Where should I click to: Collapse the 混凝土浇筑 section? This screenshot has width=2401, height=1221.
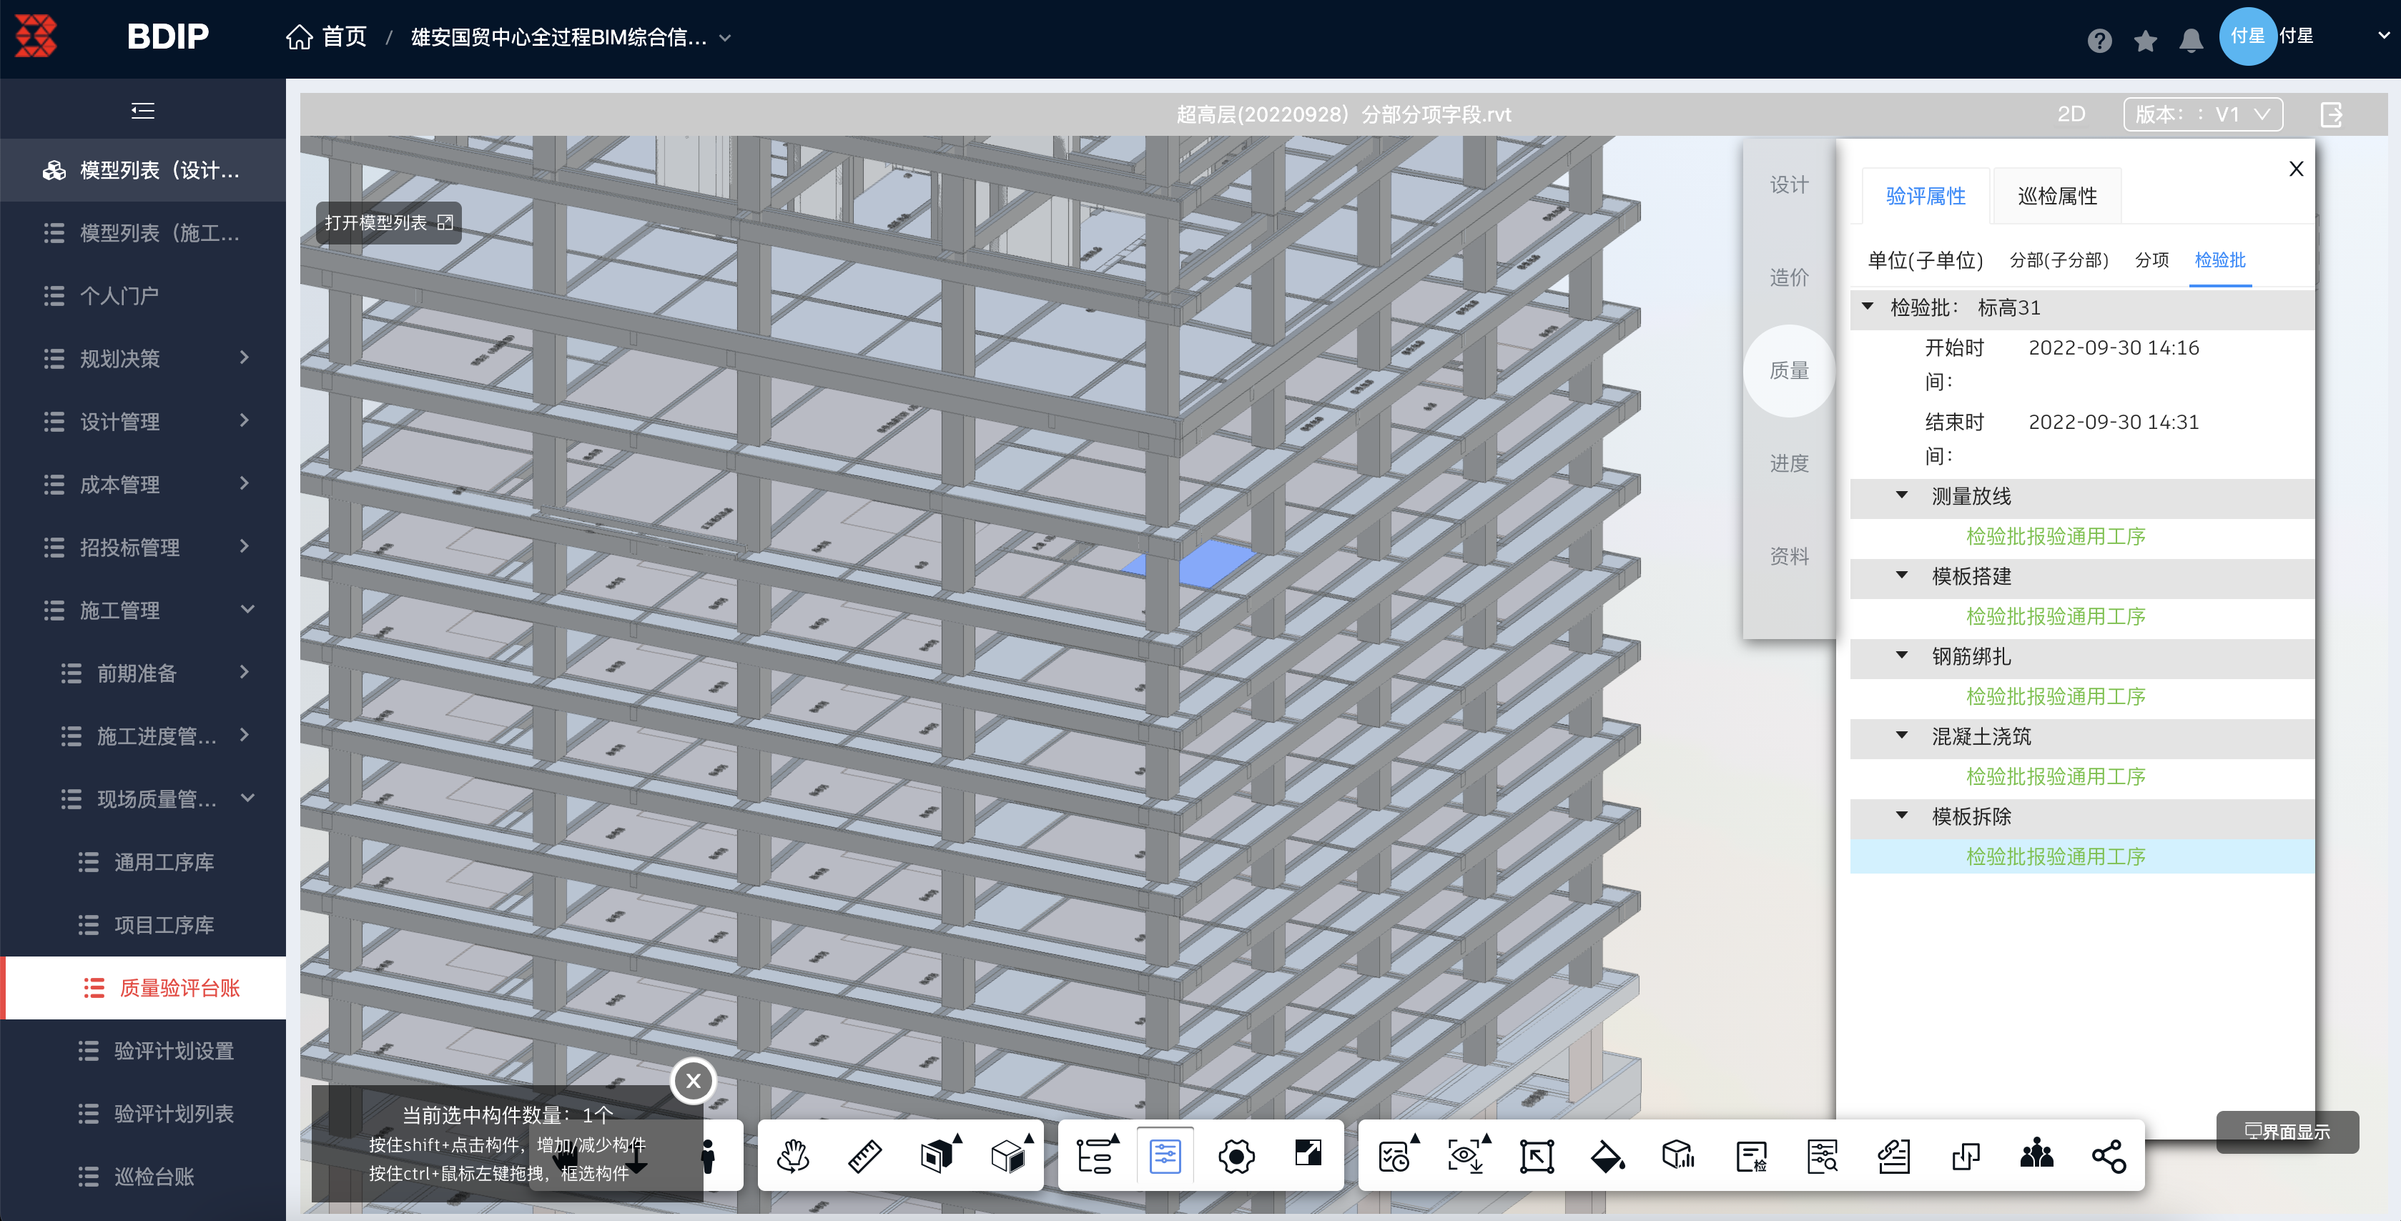(1901, 736)
